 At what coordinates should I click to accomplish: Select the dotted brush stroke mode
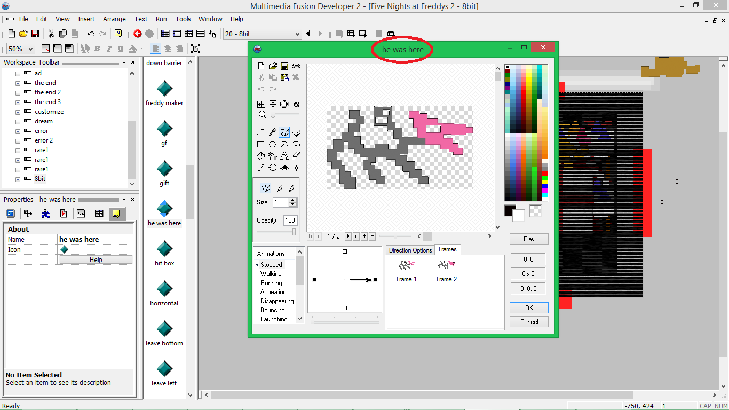click(x=278, y=188)
